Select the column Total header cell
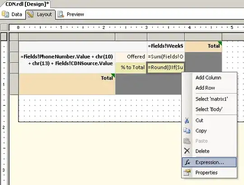Image resolution: width=244 pixels, height=185 pixels. pos(203,46)
